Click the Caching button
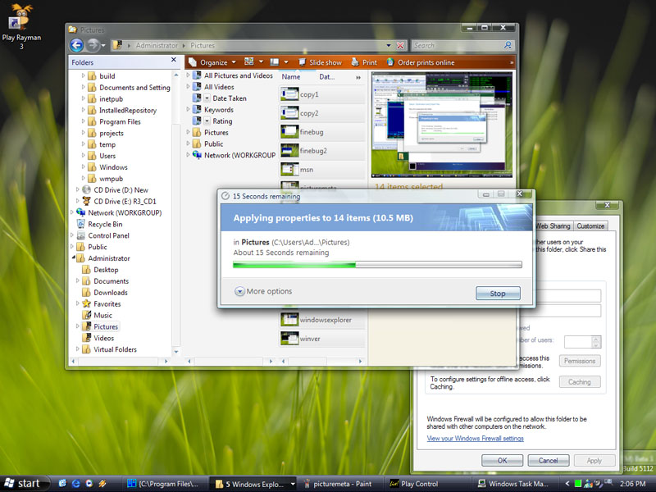This screenshot has height=492, width=656. click(580, 382)
